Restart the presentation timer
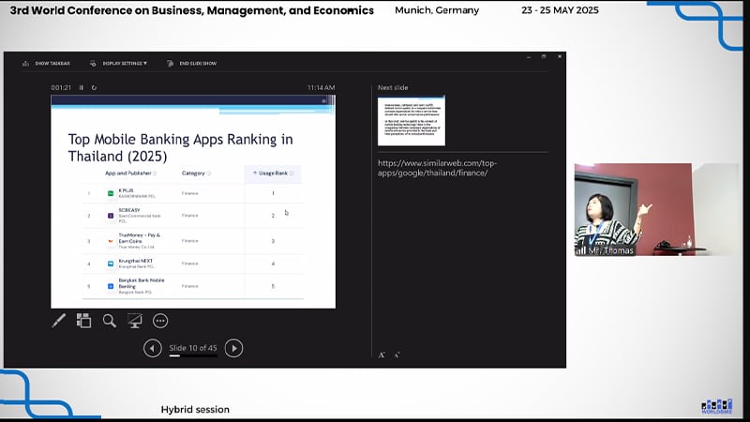This screenshot has height=422, width=750. [94, 87]
